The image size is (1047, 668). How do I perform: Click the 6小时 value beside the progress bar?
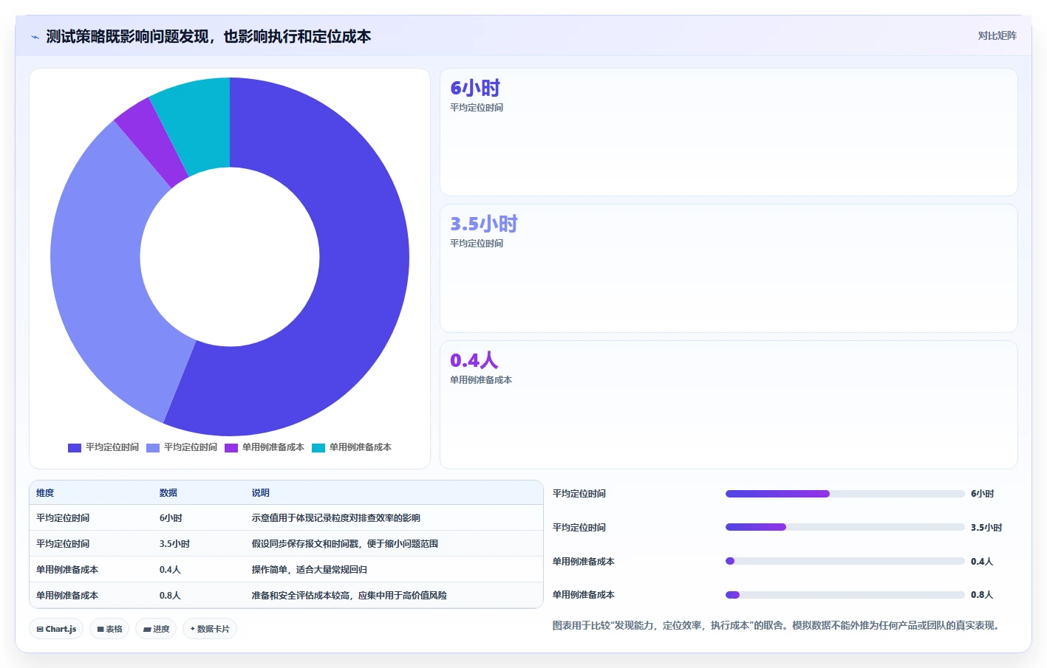(982, 494)
